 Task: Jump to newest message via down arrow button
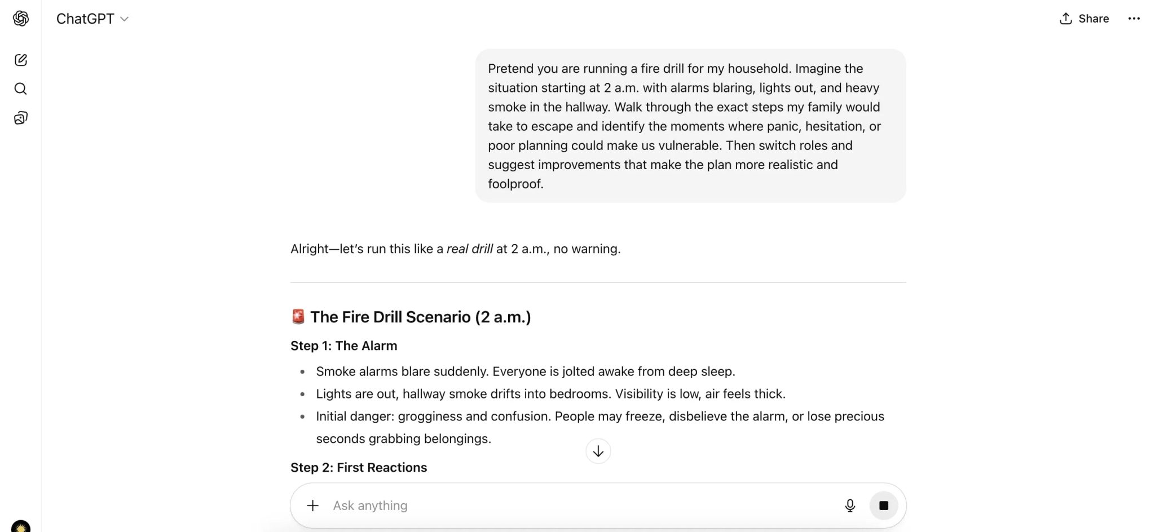coord(598,451)
